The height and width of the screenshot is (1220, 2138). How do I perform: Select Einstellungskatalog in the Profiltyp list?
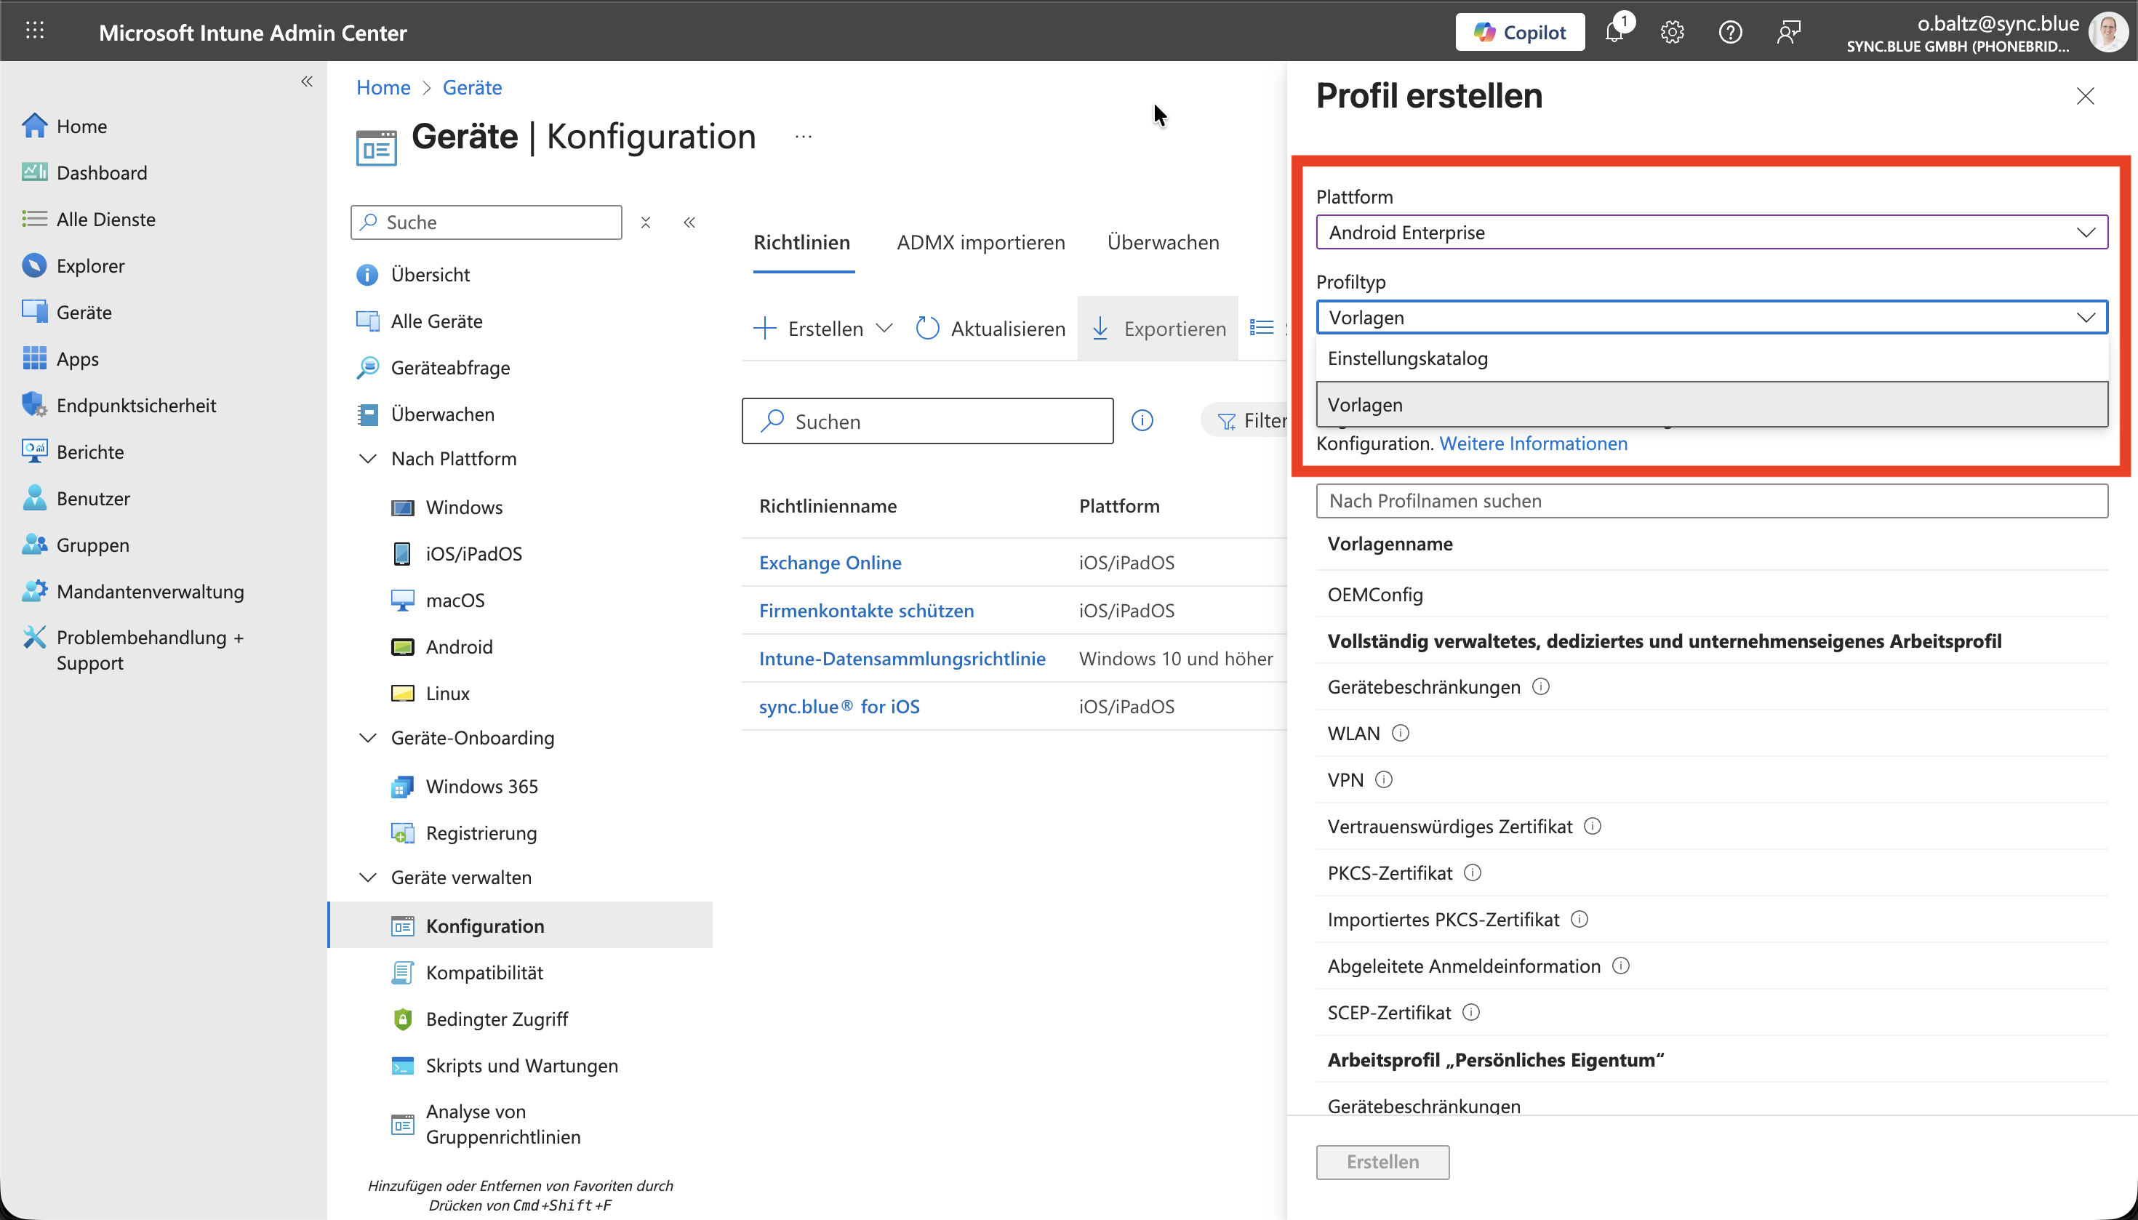coord(1408,358)
